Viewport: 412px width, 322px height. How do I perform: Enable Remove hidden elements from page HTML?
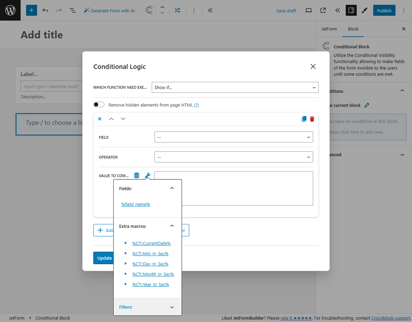99,104
